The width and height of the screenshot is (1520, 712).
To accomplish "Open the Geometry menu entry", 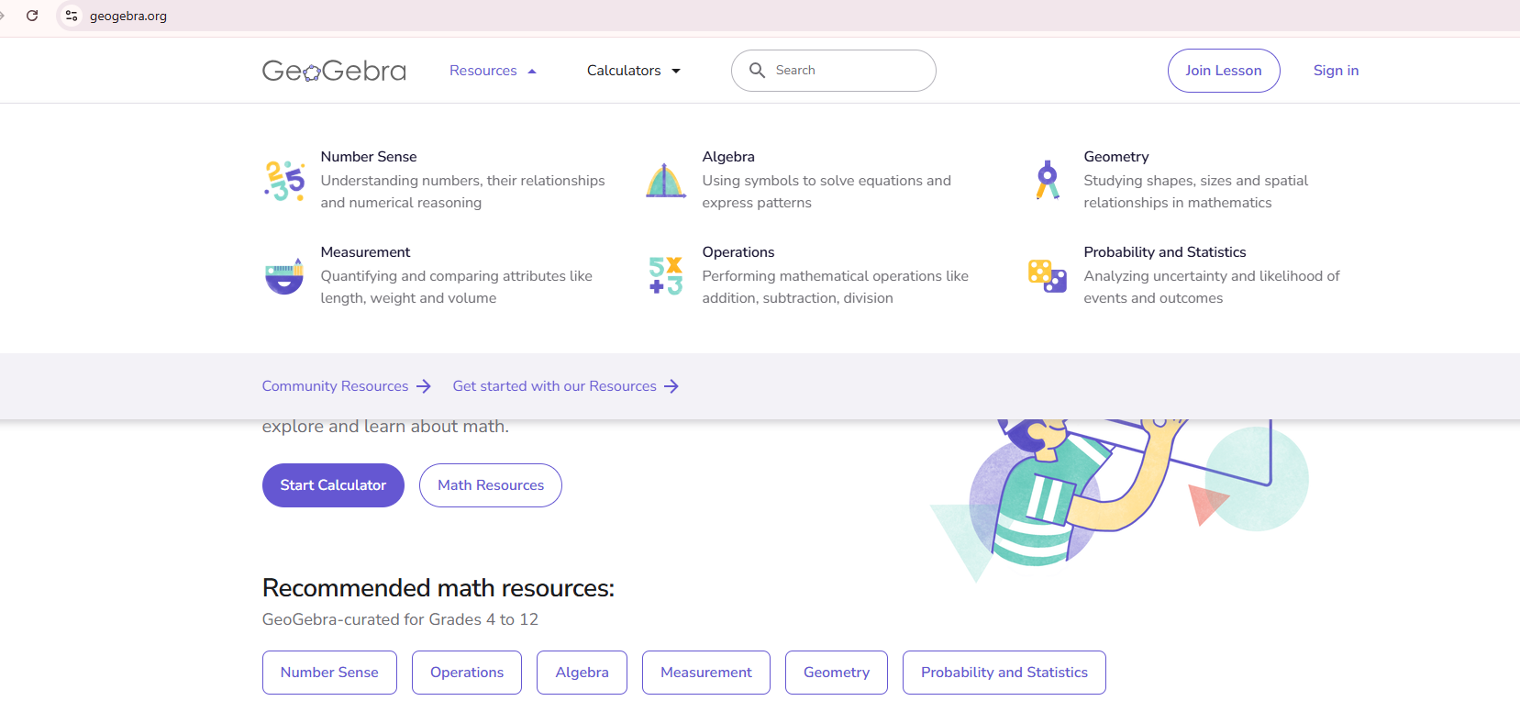I will (1115, 157).
